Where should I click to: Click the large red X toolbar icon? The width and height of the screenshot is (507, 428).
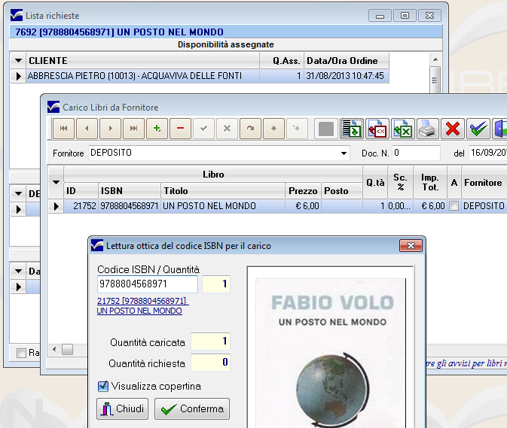click(453, 129)
